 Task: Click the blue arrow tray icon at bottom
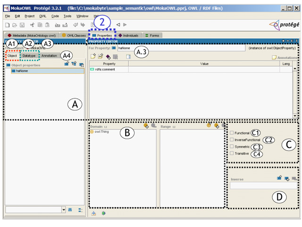coord(93,213)
